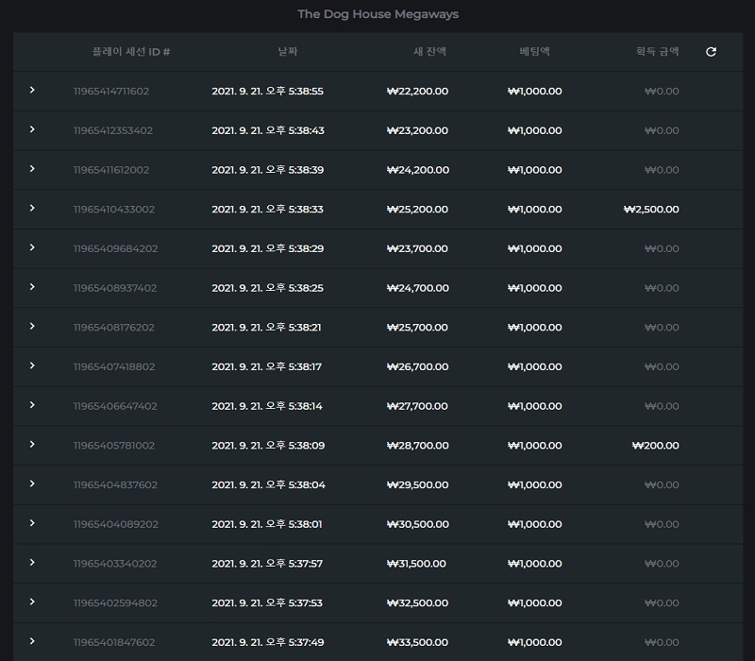Expand session row 11965409684202

coord(32,247)
